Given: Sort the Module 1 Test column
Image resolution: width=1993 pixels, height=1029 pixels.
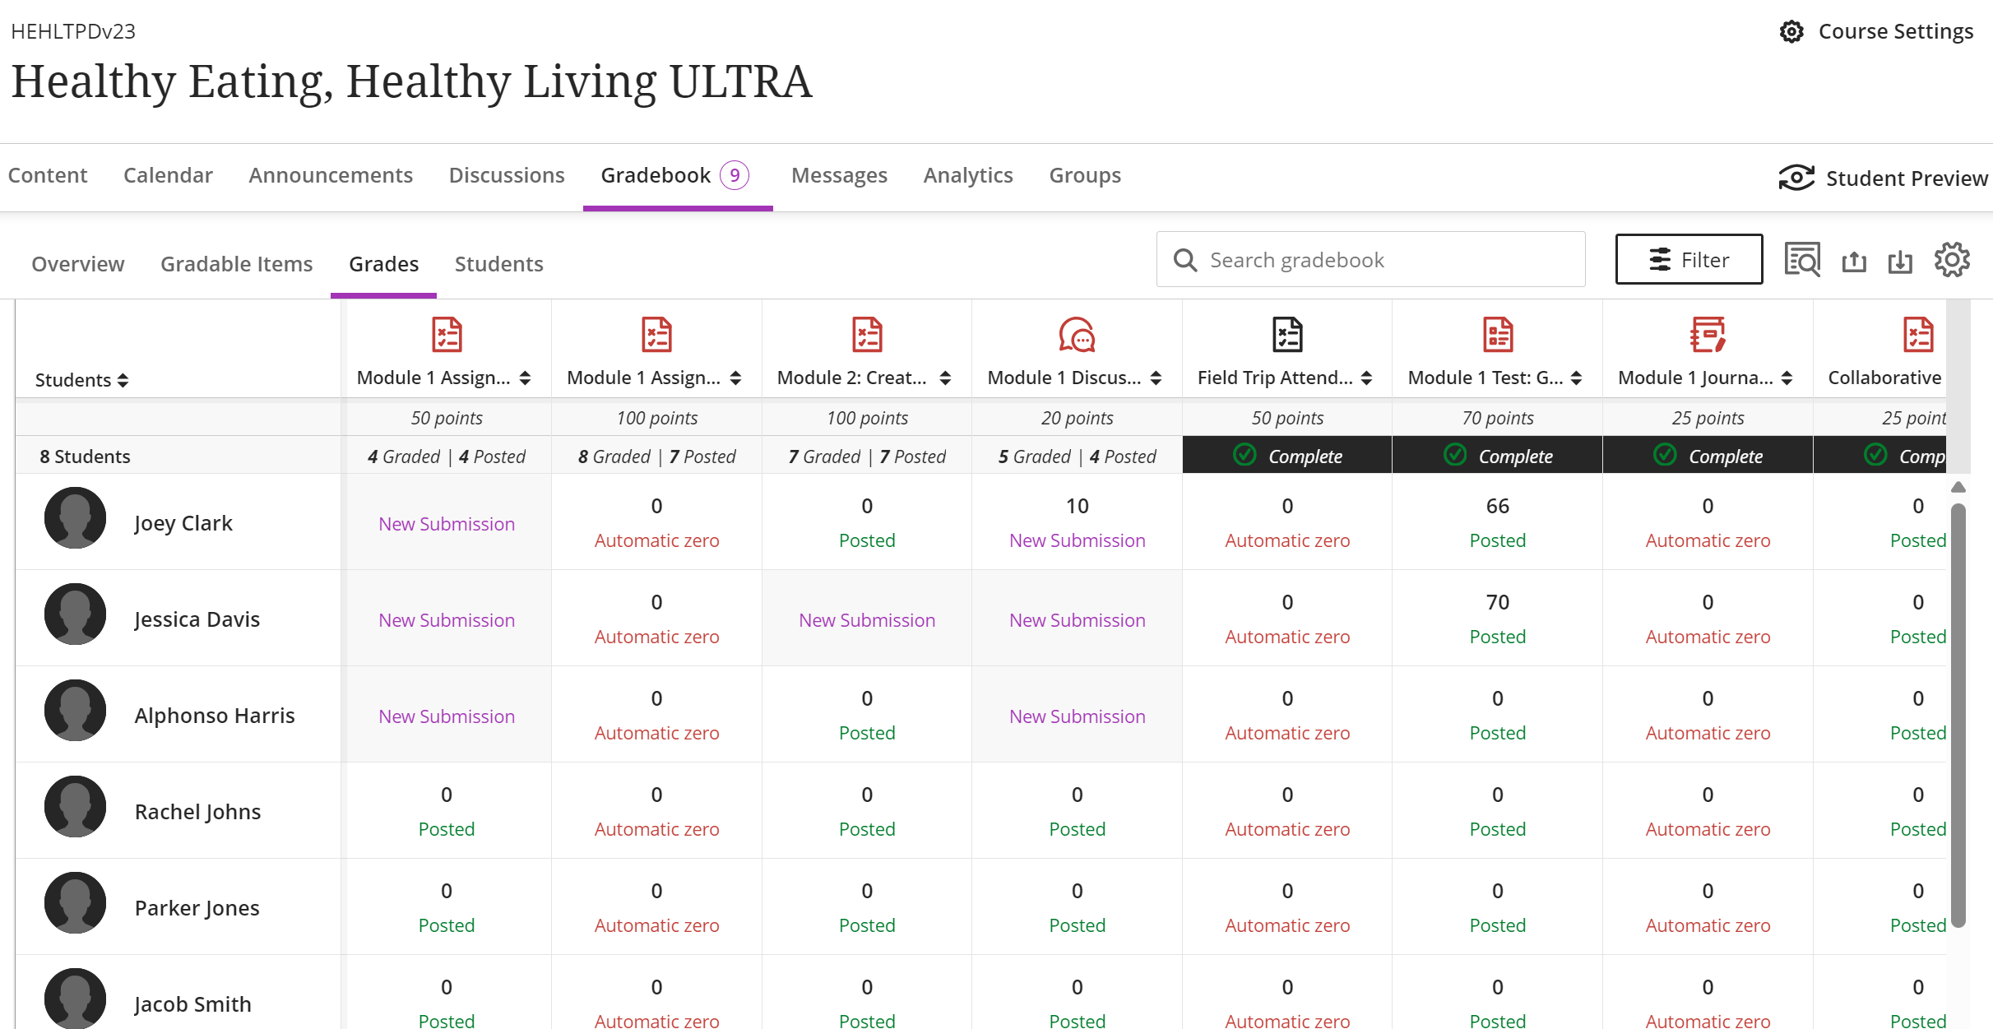Looking at the screenshot, I should [x=1576, y=378].
